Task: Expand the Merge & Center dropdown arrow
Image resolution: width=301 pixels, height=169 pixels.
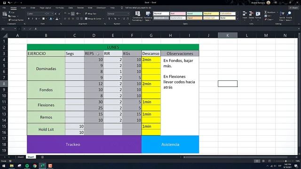Action: point(103,19)
